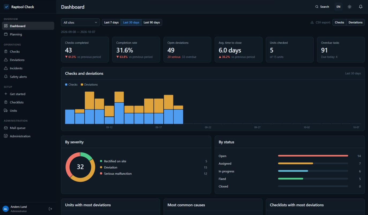Screen dimensions: 368x215
Task: Click the Administration gear icon
Action: [6, 136]
